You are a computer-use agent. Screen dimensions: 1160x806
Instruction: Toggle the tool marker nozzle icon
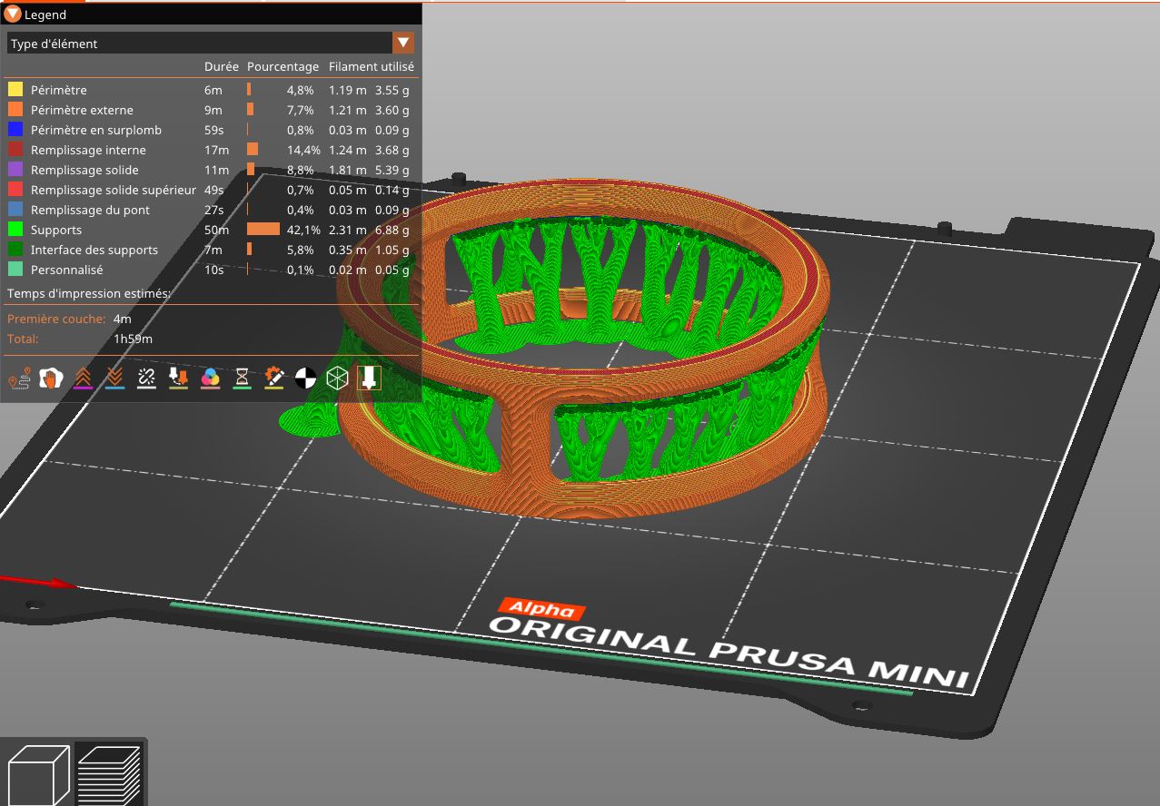click(369, 378)
